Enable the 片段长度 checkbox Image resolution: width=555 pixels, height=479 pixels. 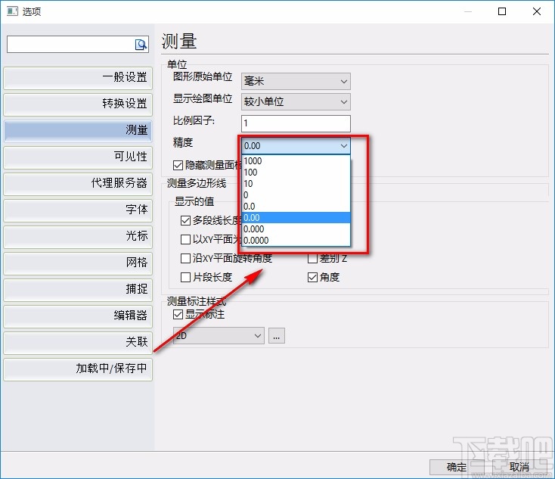[x=186, y=277]
